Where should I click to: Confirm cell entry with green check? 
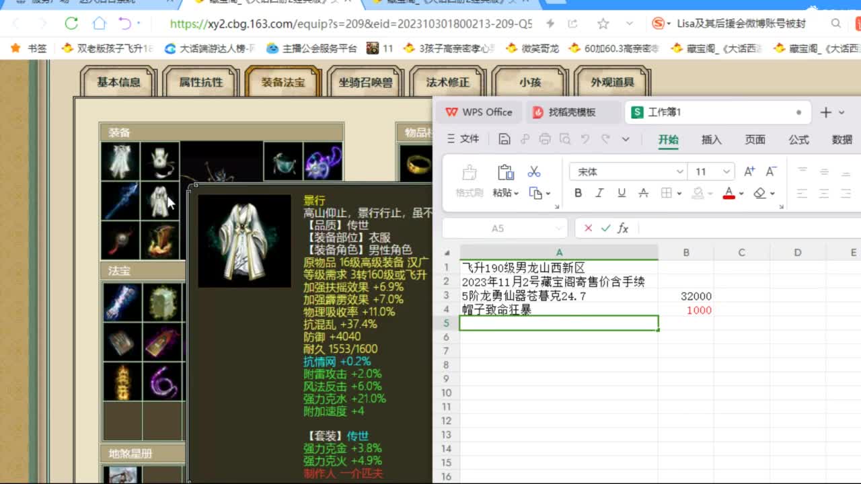click(x=606, y=229)
